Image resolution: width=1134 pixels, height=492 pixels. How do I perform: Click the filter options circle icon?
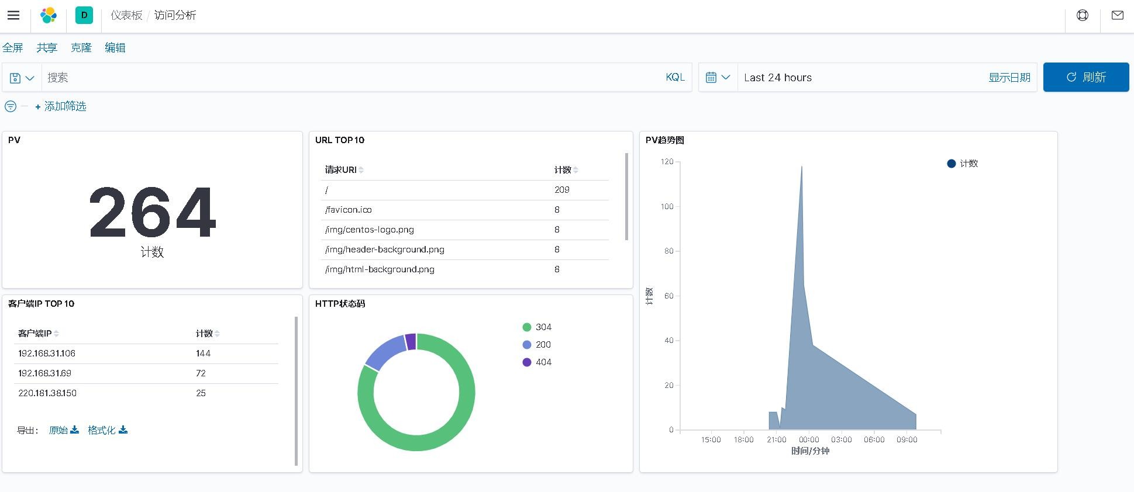(x=11, y=106)
